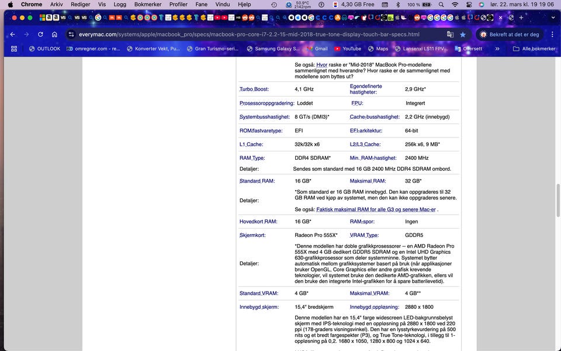Open the Bluetooth menu bar icon

pyautogui.click(x=398, y=5)
